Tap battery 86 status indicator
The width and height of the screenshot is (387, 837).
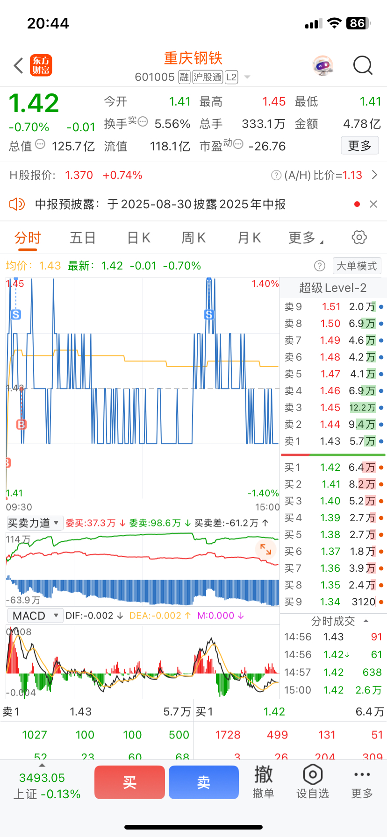358,23
